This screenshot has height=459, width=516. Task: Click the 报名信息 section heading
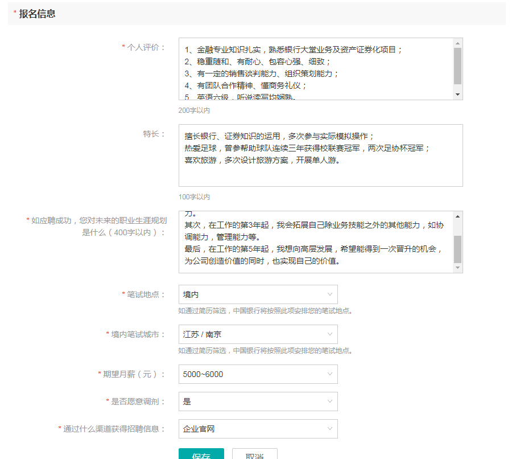(x=37, y=14)
